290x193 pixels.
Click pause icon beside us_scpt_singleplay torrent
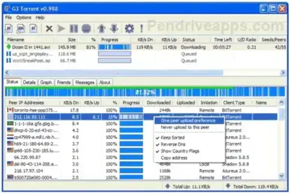point(9,54)
